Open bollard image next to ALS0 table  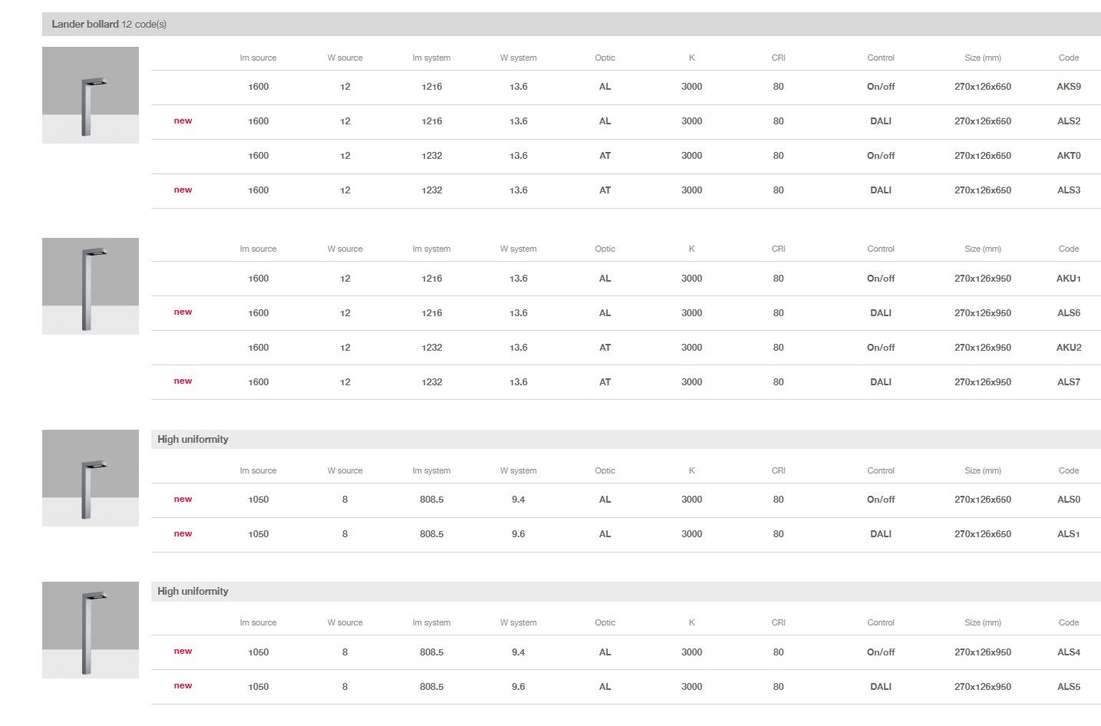coord(91,478)
